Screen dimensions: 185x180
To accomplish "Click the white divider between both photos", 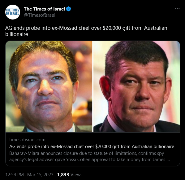I will pos(93,87).
